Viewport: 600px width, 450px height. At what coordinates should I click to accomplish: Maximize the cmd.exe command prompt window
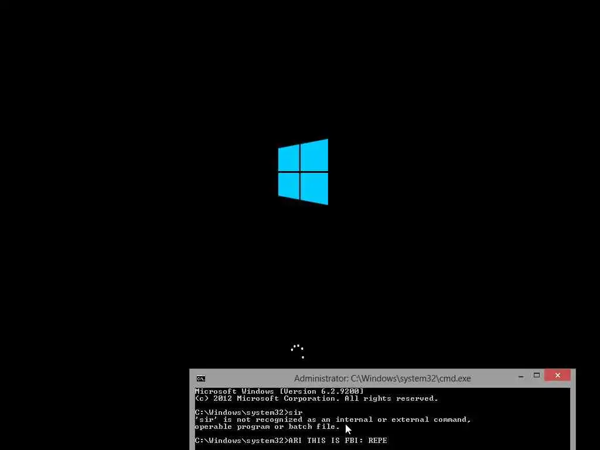coord(537,376)
